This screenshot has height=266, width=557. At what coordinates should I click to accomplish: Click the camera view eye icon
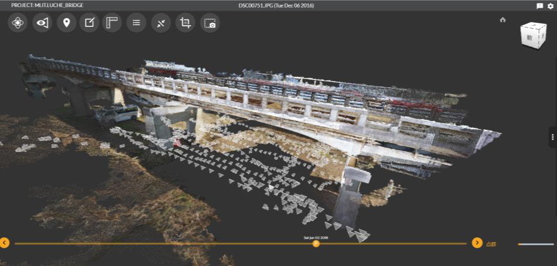43,23
